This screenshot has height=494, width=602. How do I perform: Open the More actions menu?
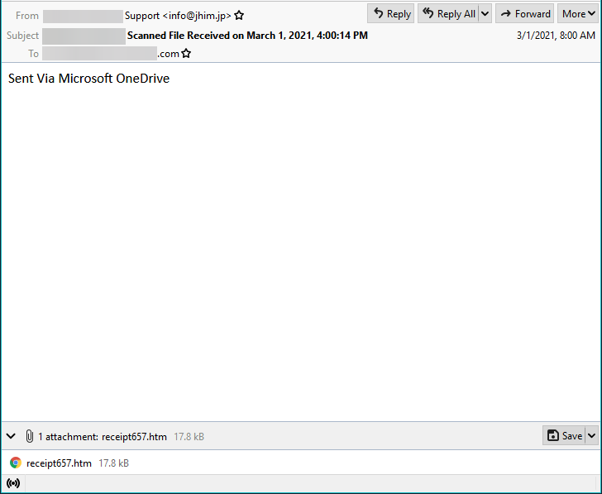578,13
